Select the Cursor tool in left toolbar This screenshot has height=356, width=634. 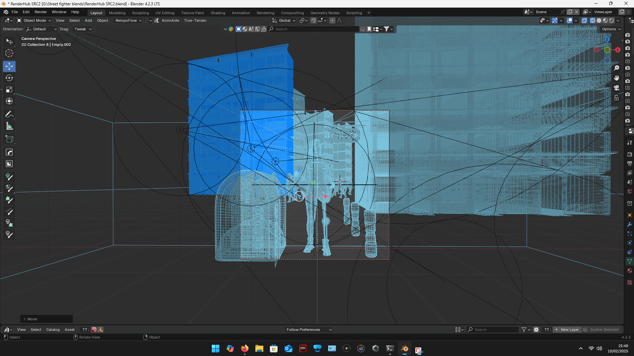click(9, 53)
